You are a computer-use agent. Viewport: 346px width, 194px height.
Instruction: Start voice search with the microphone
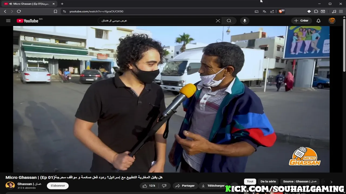click(245, 21)
